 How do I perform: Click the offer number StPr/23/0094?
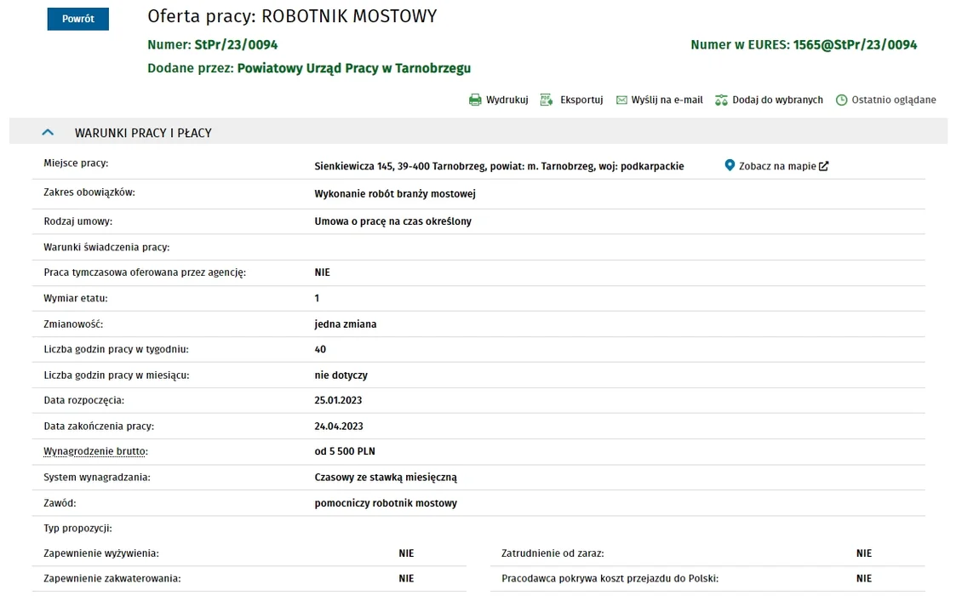[236, 45]
